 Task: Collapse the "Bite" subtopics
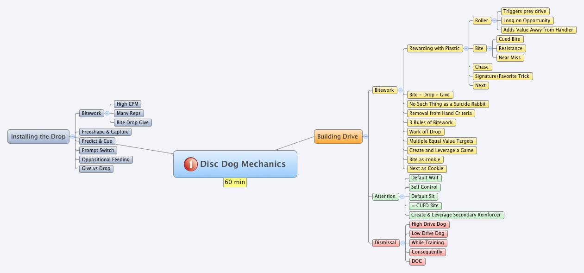(x=490, y=48)
